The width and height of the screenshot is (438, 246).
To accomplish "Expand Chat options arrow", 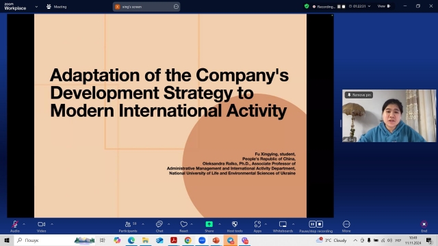I will click(x=169, y=224).
